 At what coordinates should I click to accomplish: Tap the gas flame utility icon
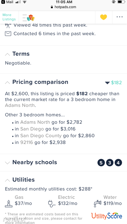pos(9,204)
